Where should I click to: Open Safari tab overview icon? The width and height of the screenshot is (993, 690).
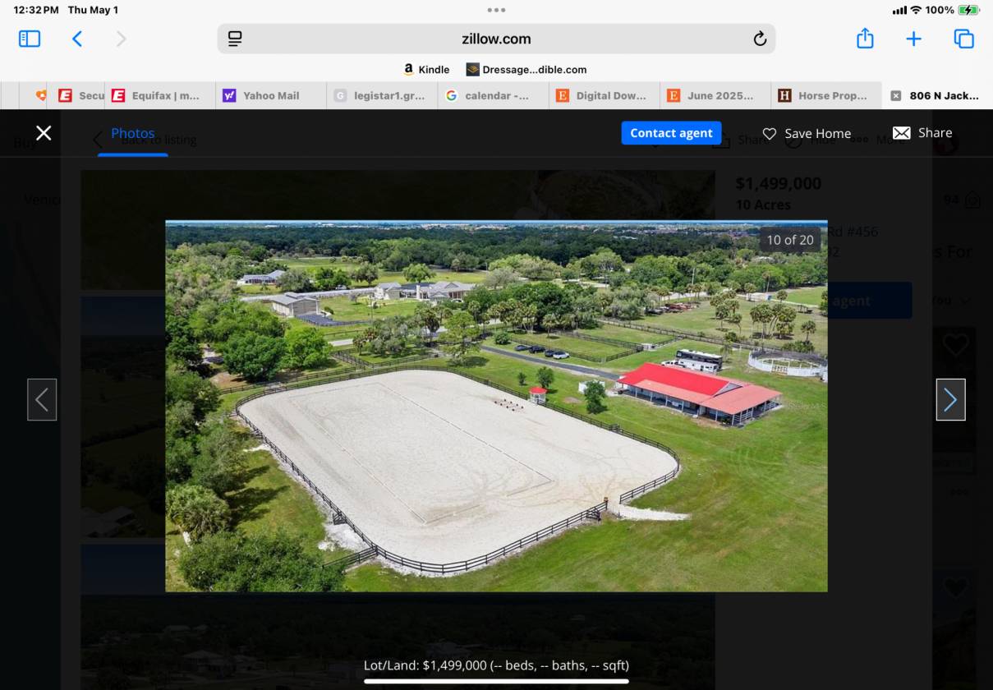pos(963,39)
